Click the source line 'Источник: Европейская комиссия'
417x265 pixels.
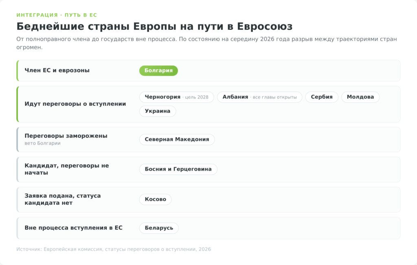pyautogui.click(x=114, y=249)
